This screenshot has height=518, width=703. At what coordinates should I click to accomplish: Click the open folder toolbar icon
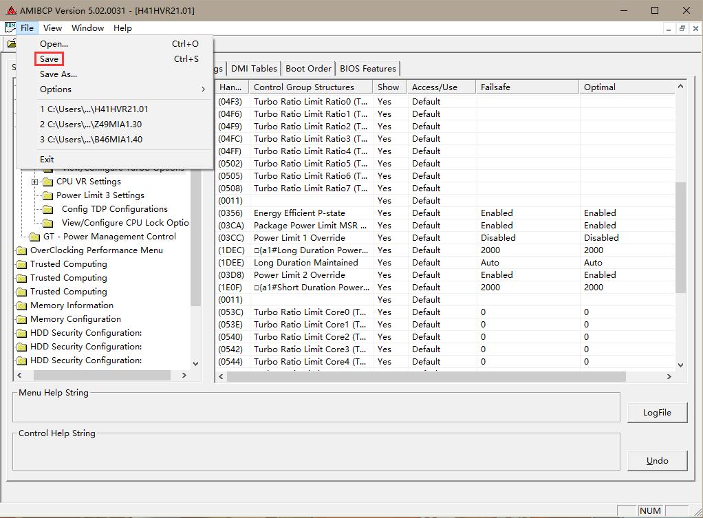click(11, 44)
